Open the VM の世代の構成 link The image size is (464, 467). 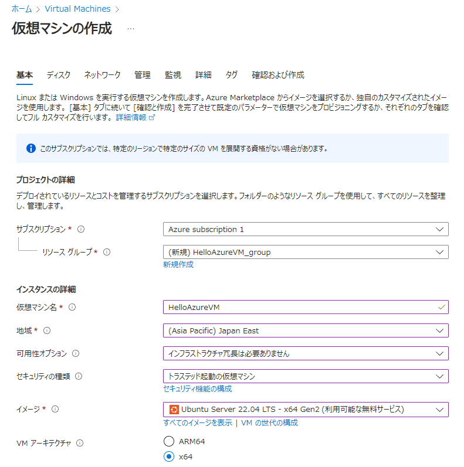[x=269, y=422]
